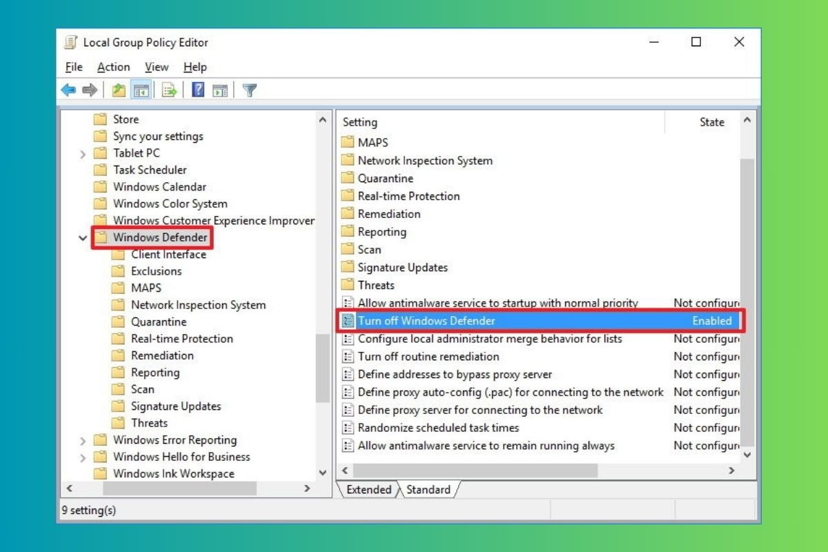Select Allow antimalware service to remain running always
The image size is (828, 552).
(486, 446)
